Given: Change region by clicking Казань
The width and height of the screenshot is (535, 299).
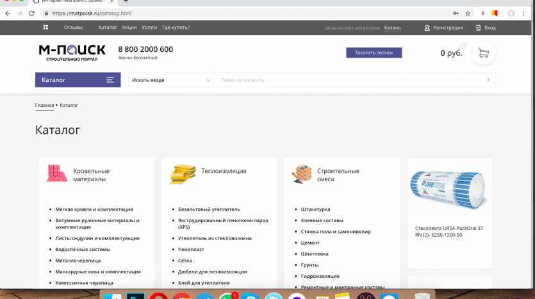Looking at the screenshot, I should (x=392, y=28).
